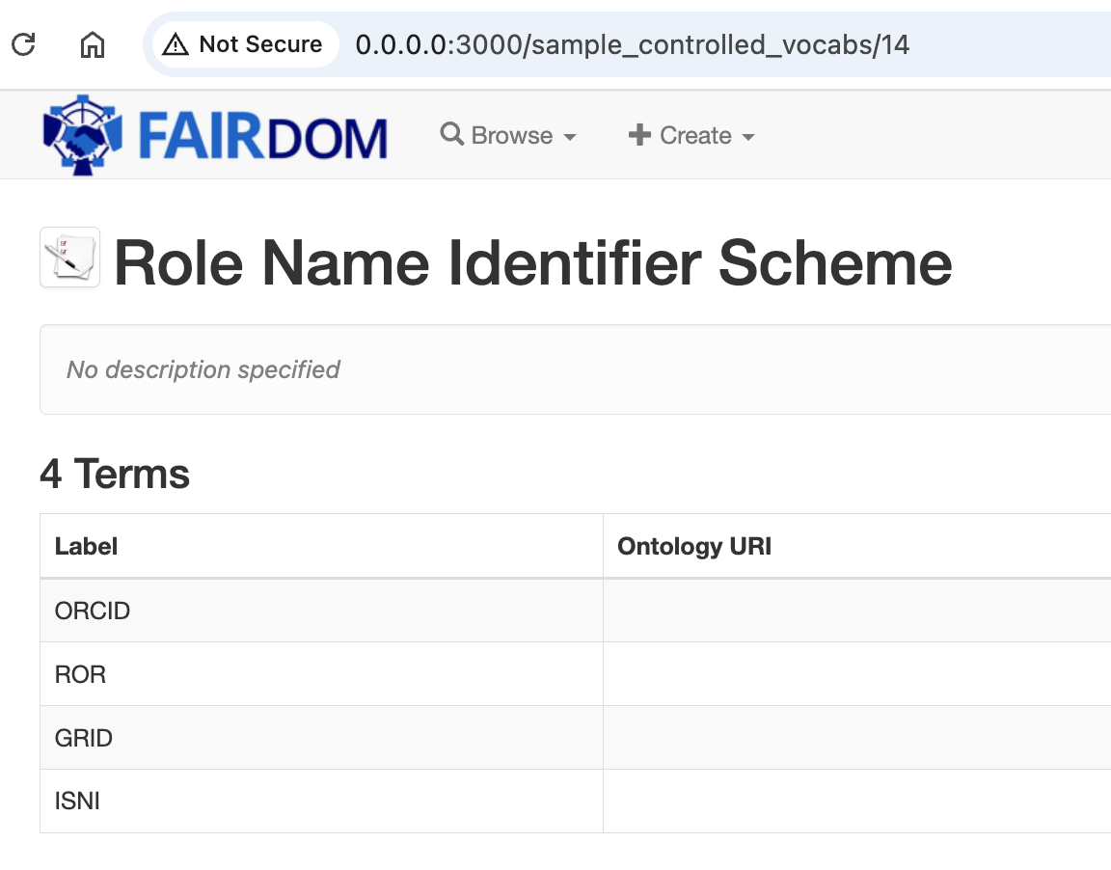
Task: Click the Ontology URI column header
Action: pos(694,546)
